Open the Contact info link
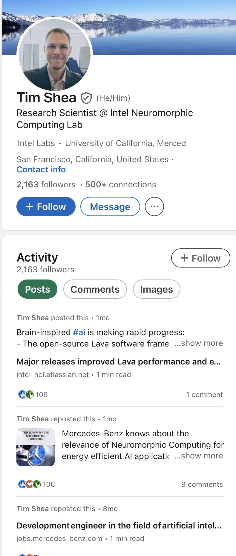This screenshot has height=556, width=236. (x=41, y=169)
